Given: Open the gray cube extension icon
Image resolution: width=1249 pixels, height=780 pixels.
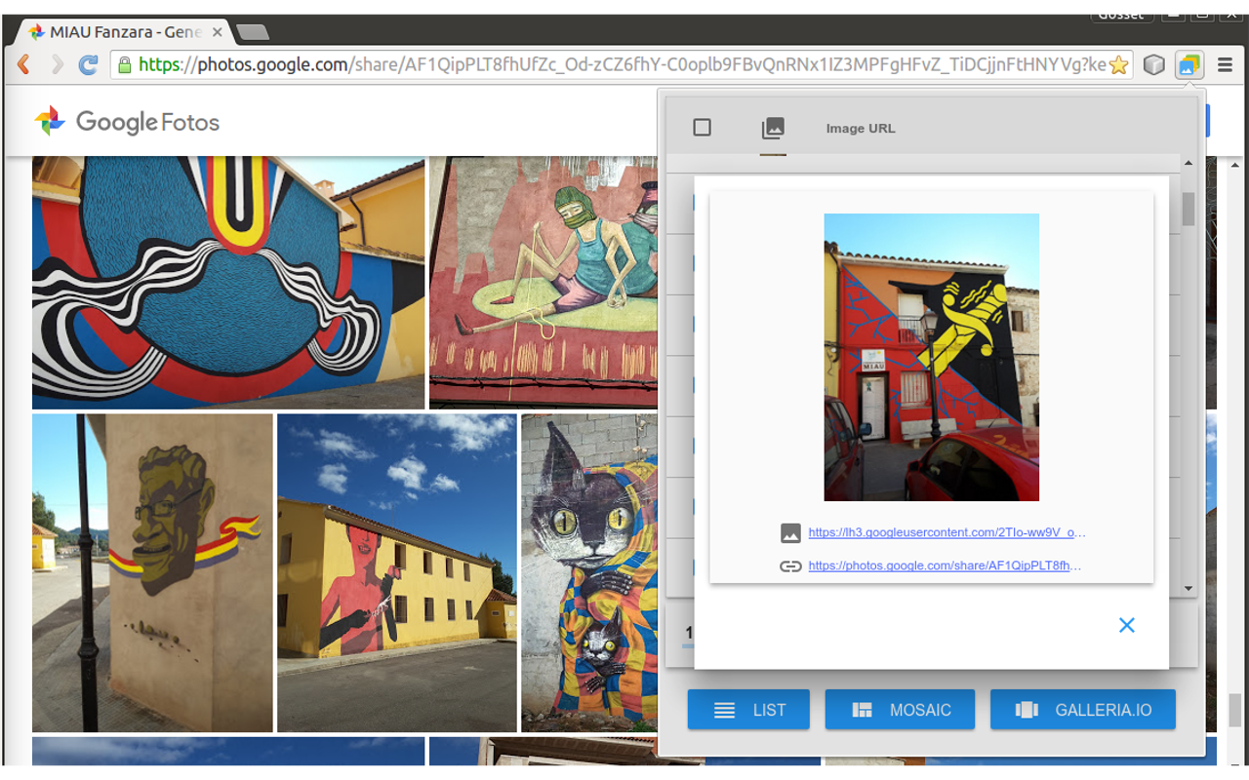Looking at the screenshot, I should 1154,65.
